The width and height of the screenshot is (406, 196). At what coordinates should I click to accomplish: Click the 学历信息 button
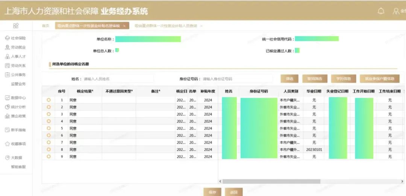343,79
